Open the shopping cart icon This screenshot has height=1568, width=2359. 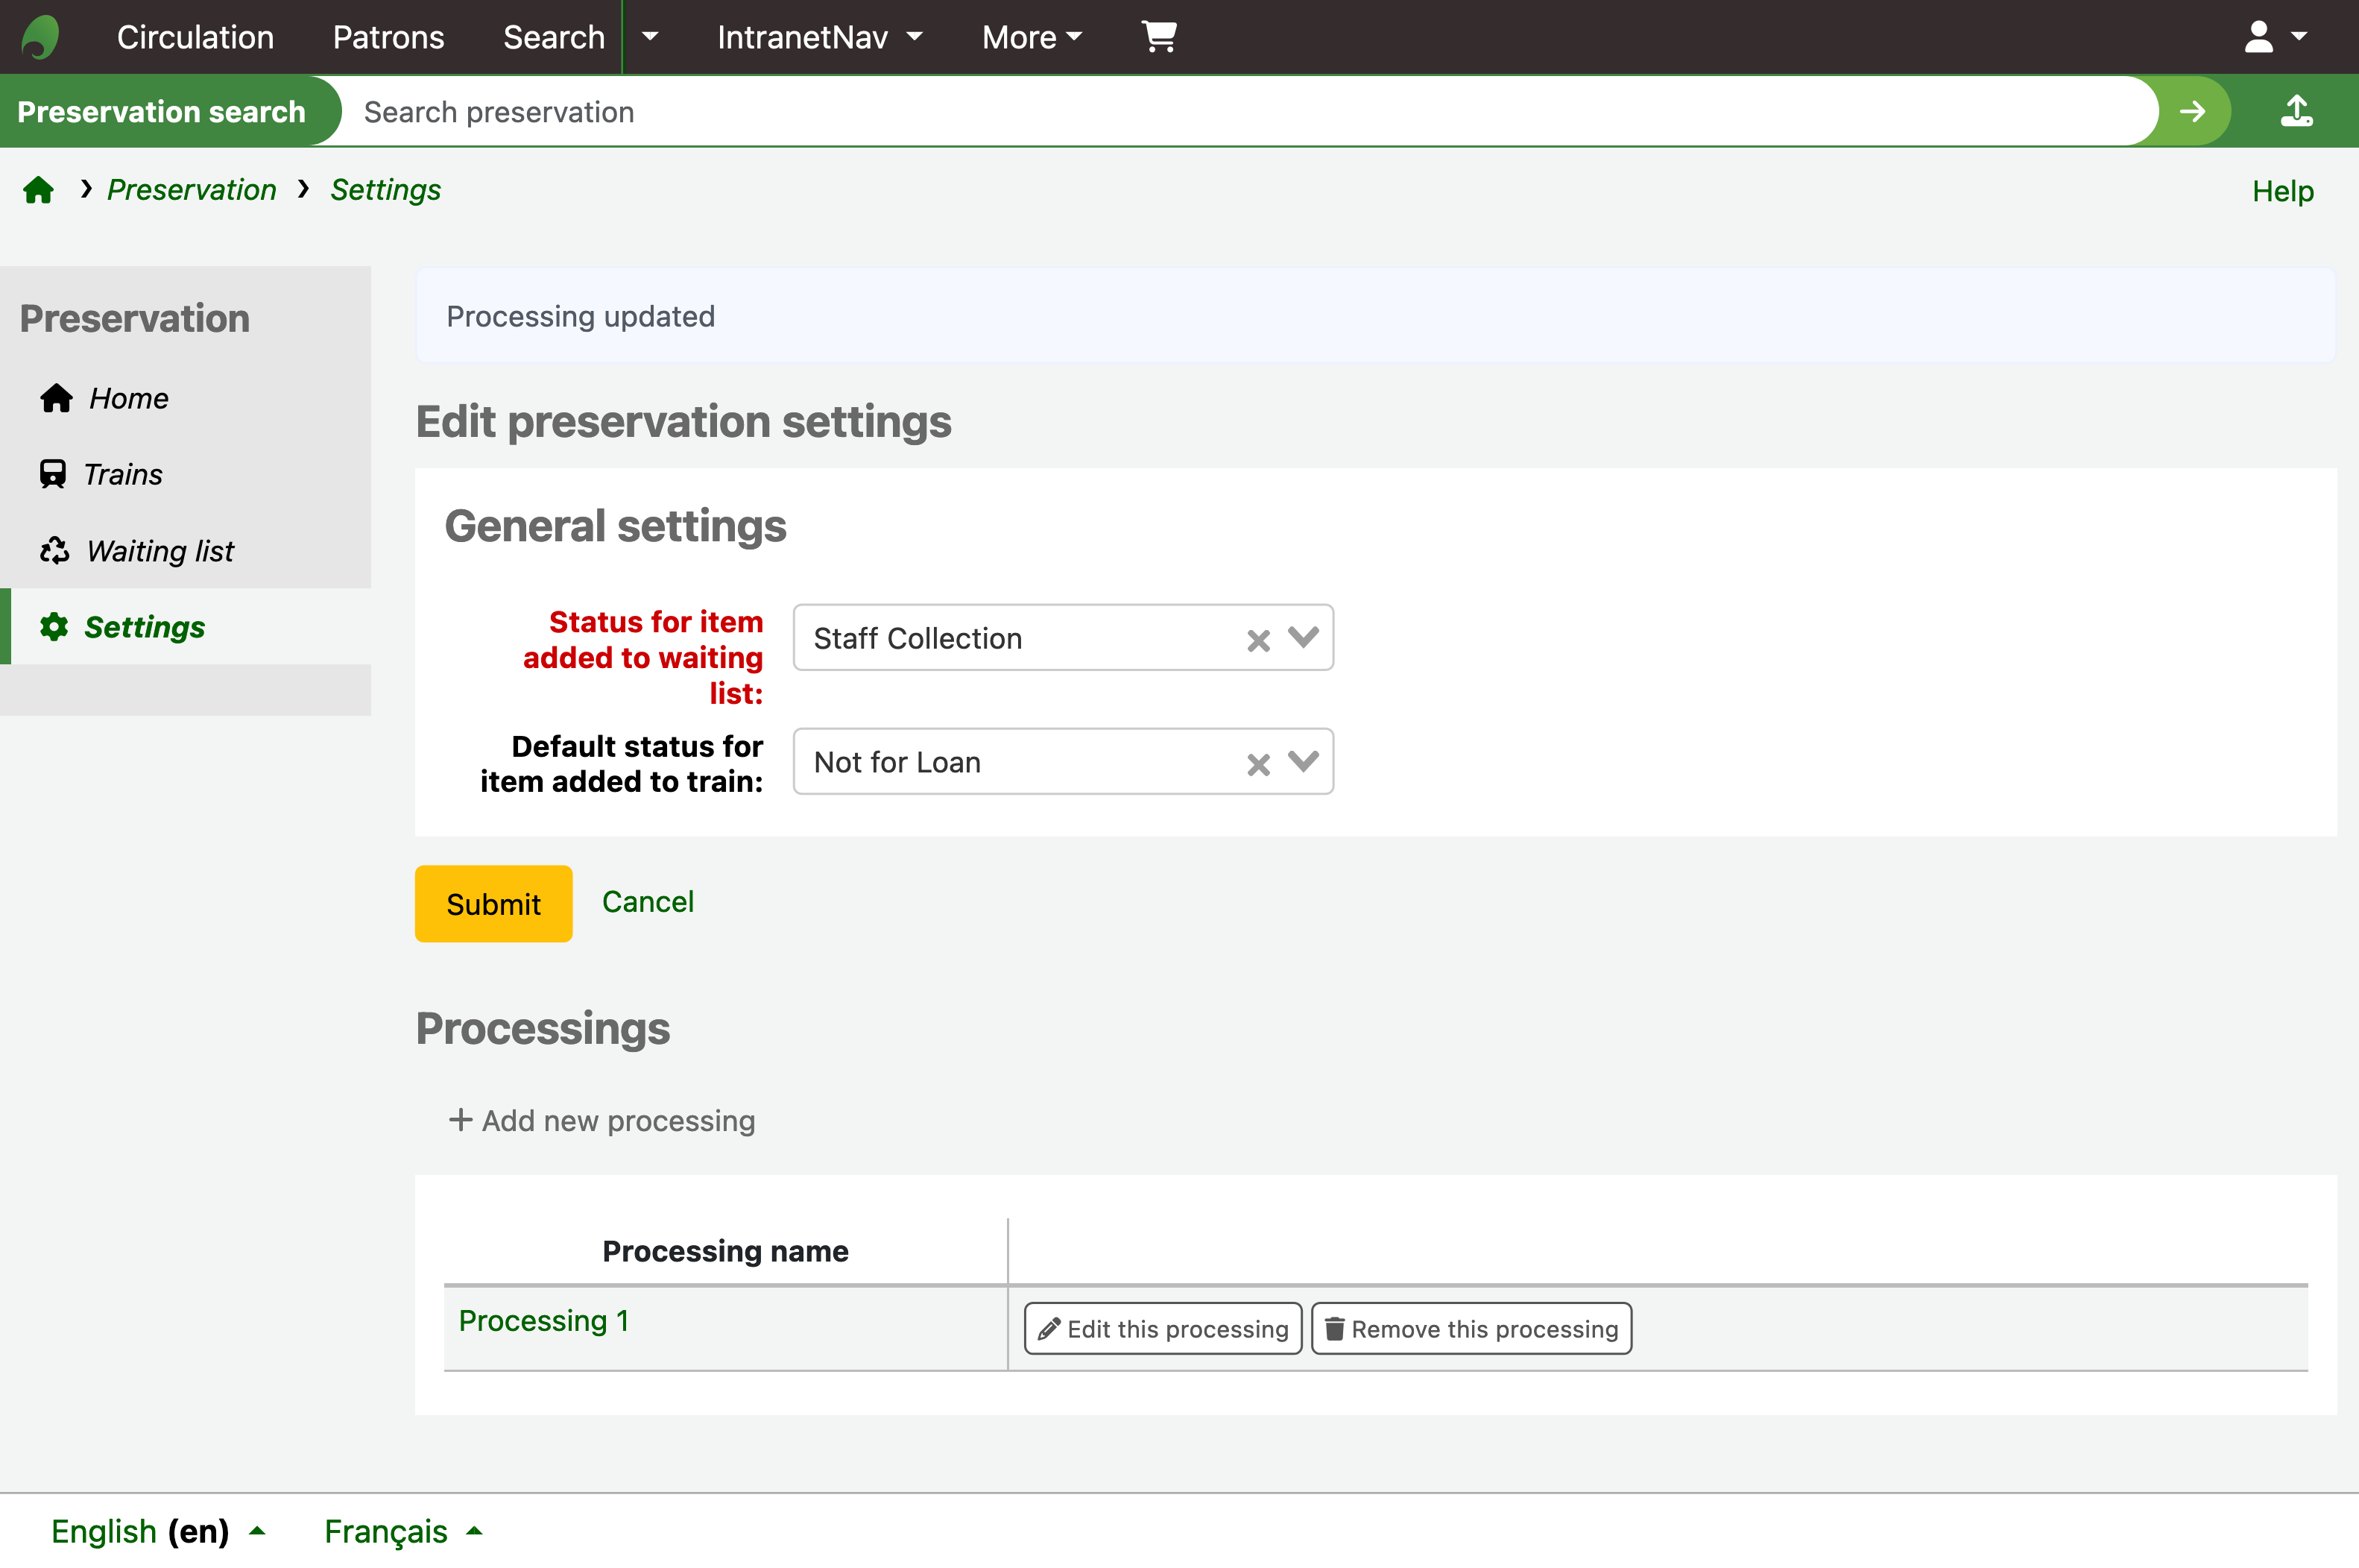coord(1158,37)
